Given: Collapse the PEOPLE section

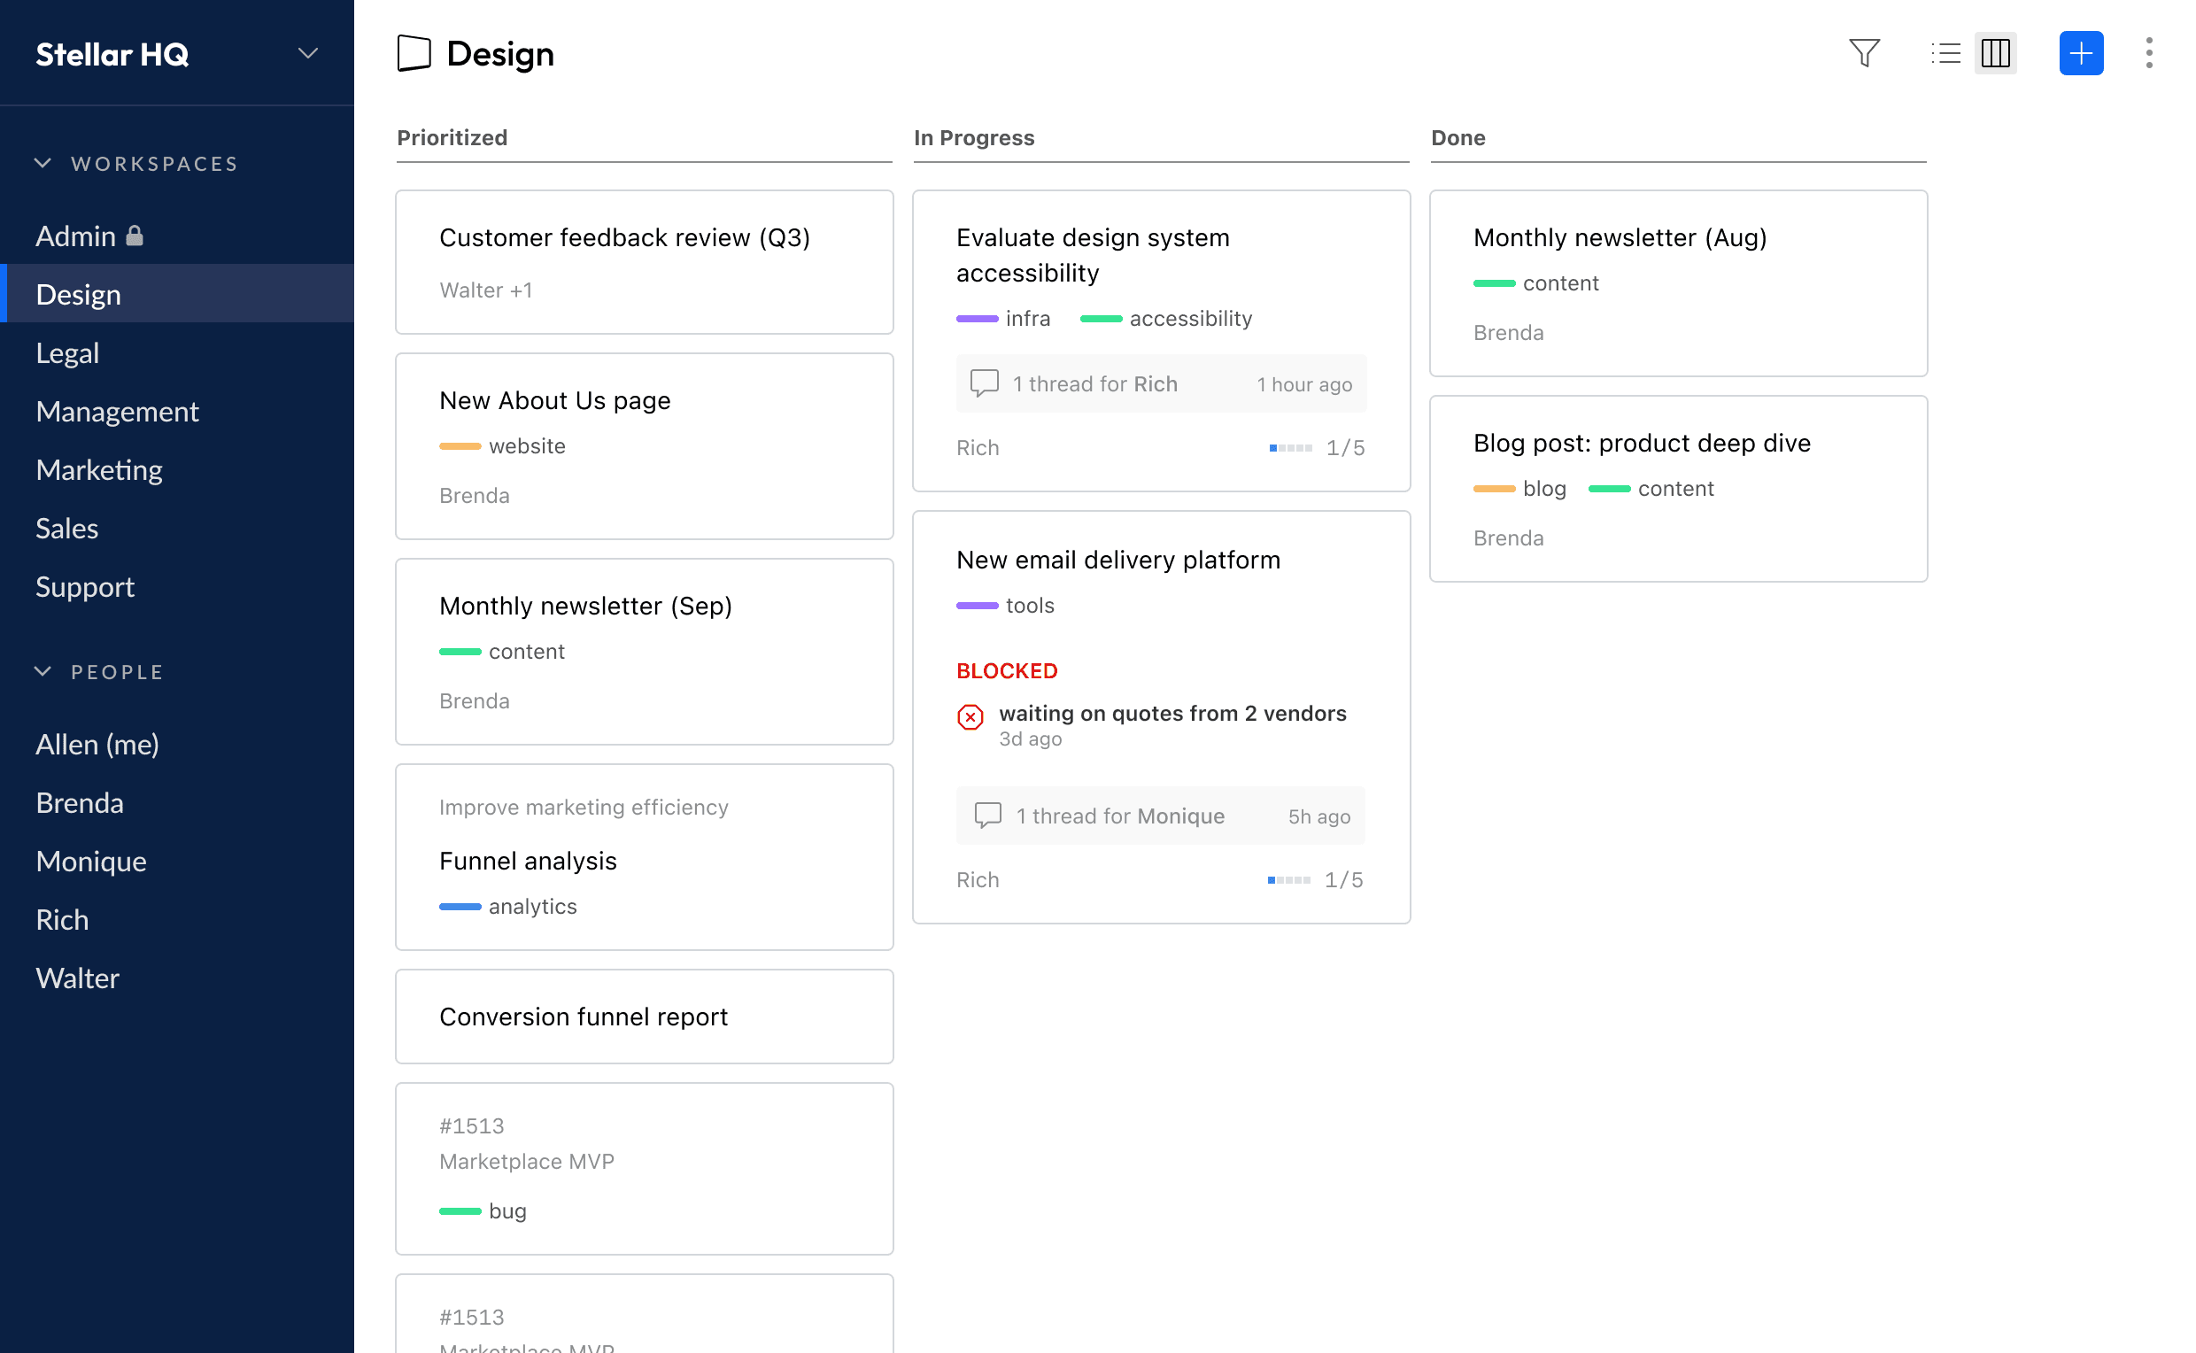Looking at the screenshot, I should (x=43, y=670).
